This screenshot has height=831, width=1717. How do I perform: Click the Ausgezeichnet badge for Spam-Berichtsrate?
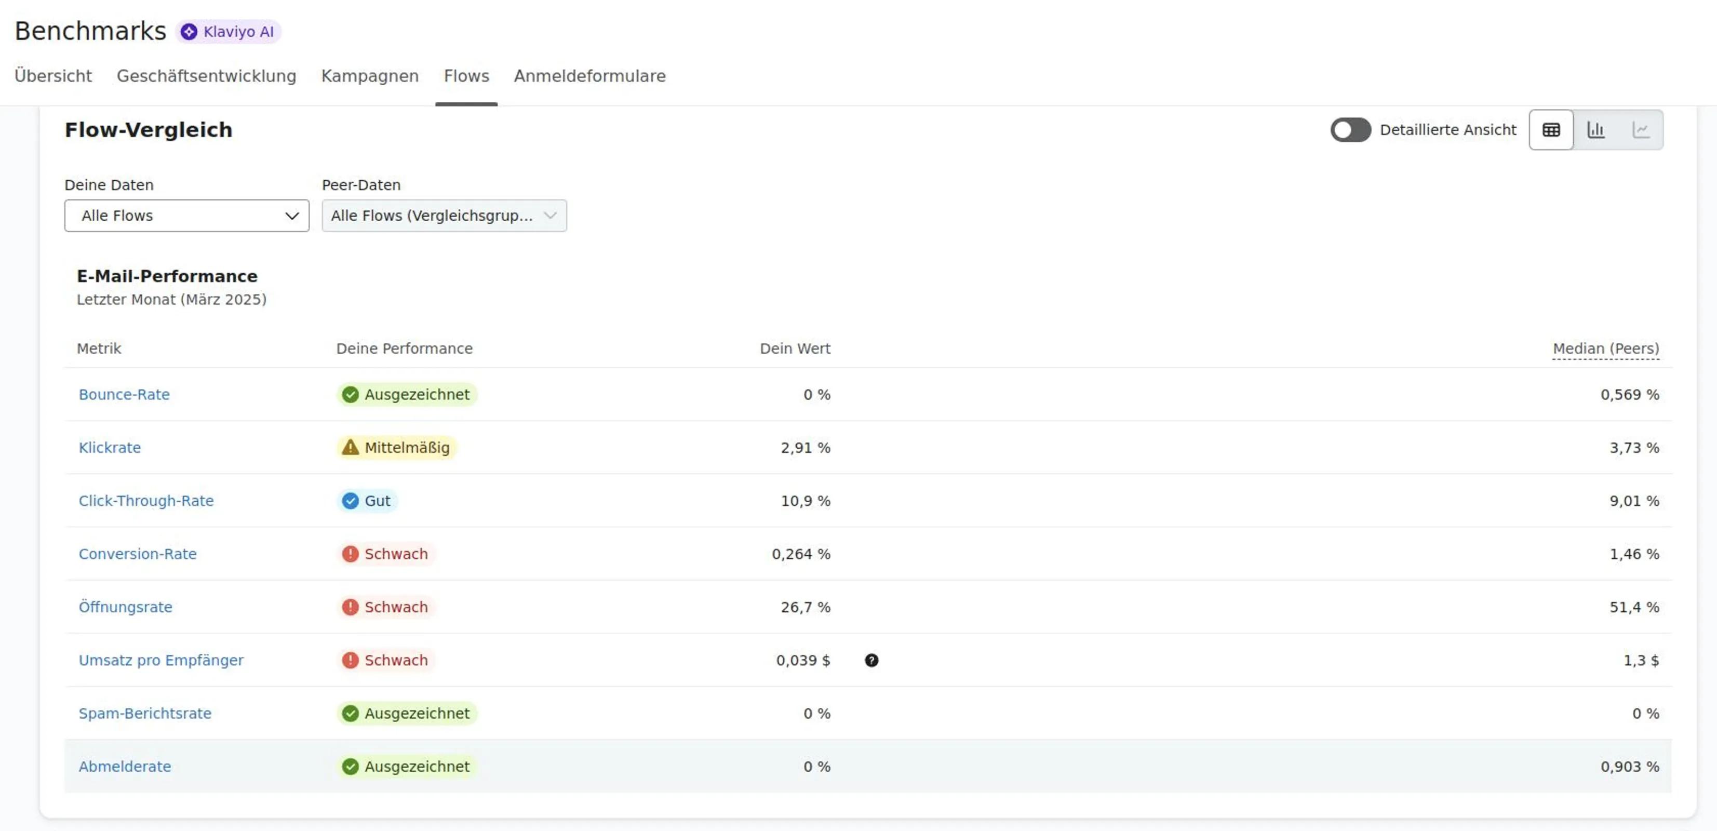(x=407, y=713)
